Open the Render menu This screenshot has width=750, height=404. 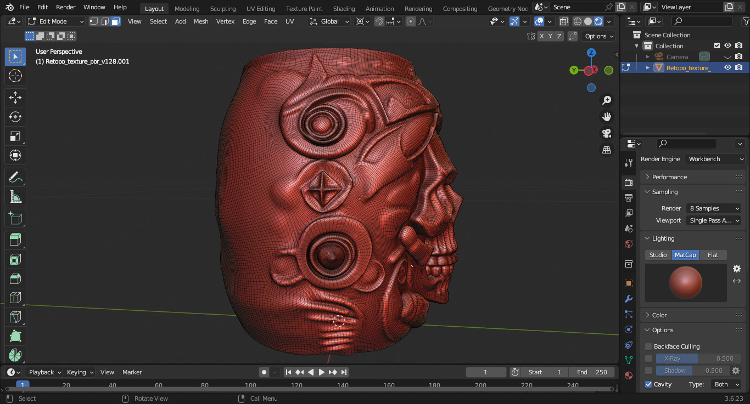tap(66, 7)
